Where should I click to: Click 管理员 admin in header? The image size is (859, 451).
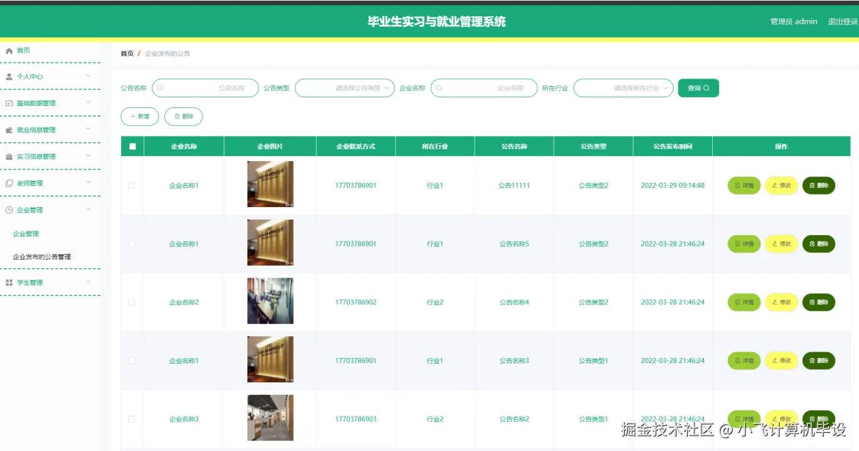(x=793, y=22)
